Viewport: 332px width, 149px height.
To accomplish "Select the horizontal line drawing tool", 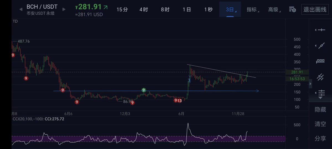I will (321, 30).
